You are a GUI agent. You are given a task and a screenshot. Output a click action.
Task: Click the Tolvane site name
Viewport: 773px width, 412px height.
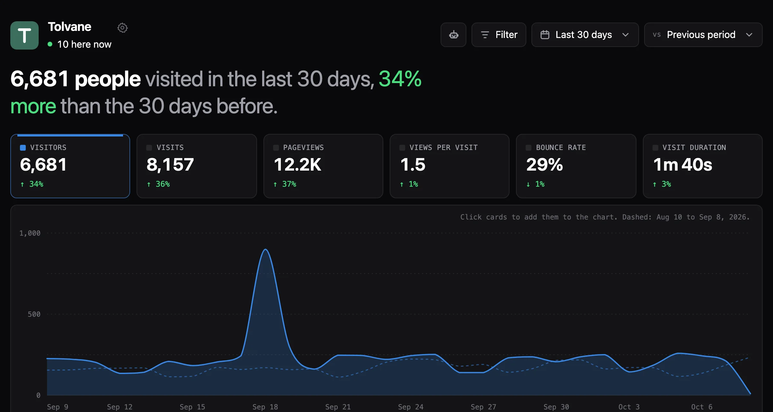tap(70, 27)
